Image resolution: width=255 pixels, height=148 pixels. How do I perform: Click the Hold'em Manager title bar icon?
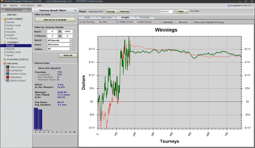point(2,1)
